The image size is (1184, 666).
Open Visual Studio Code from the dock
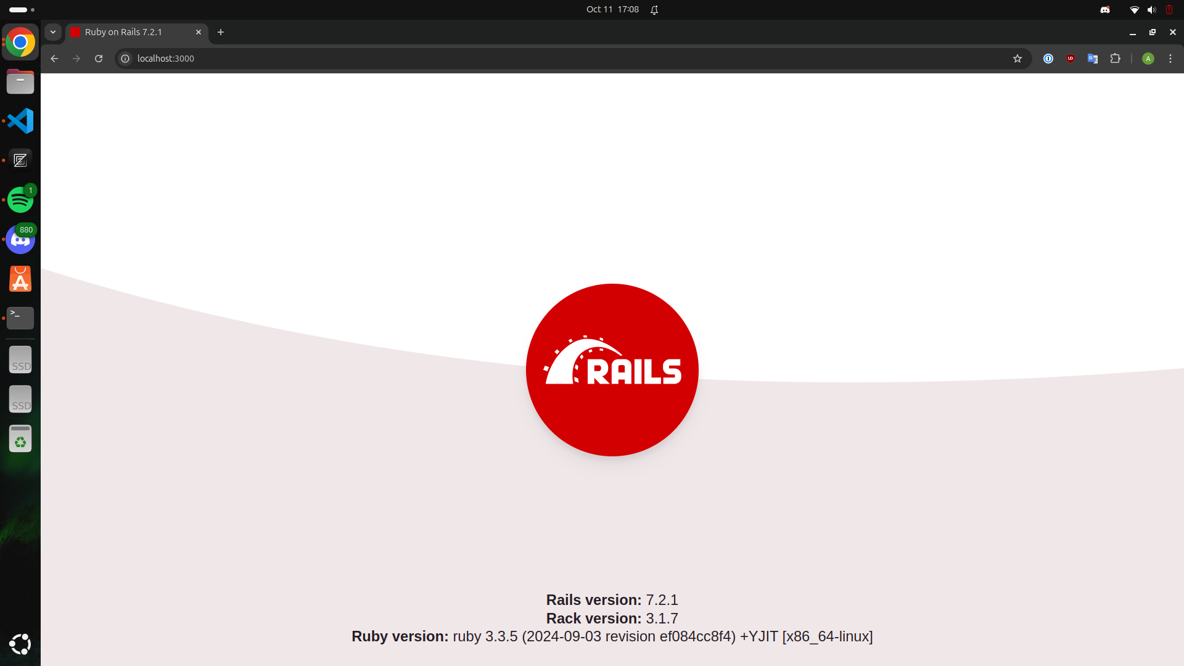point(20,121)
